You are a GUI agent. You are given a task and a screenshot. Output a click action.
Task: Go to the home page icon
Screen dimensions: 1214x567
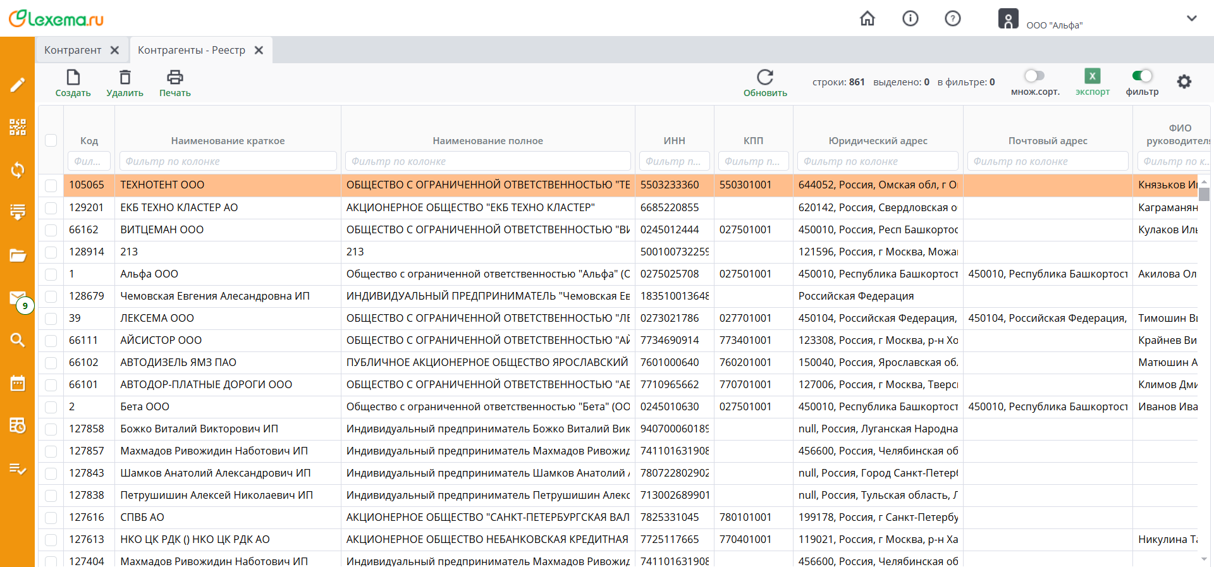tap(868, 18)
